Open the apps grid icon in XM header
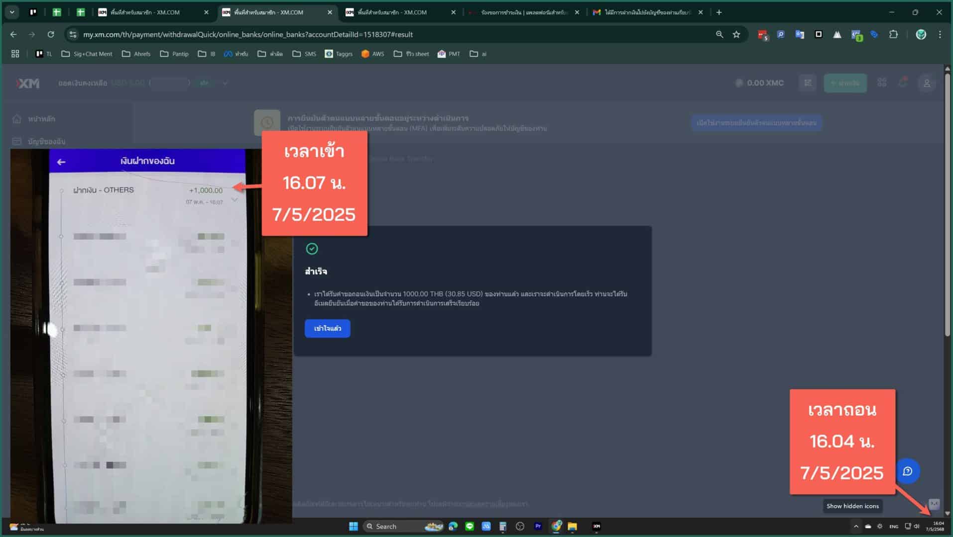Image resolution: width=953 pixels, height=537 pixels. [x=882, y=83]
